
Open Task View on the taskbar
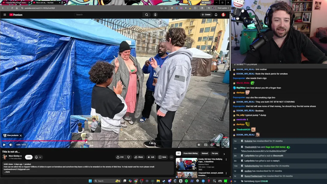tap(124, 181)
